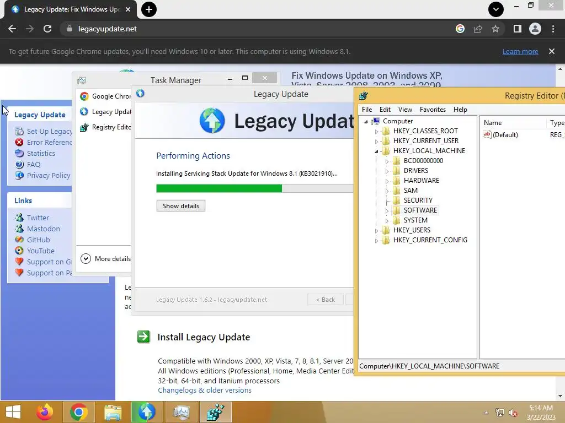Expand HKEY_CURRENT_USER node arrow
The height and width of the screenshot is (423, 565).
(376, 142)
